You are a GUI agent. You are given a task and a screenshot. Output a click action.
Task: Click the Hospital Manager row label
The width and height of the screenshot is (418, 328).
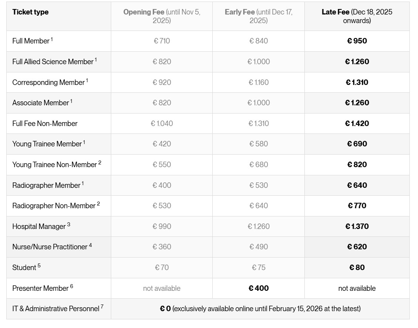[x=39, y=226]
